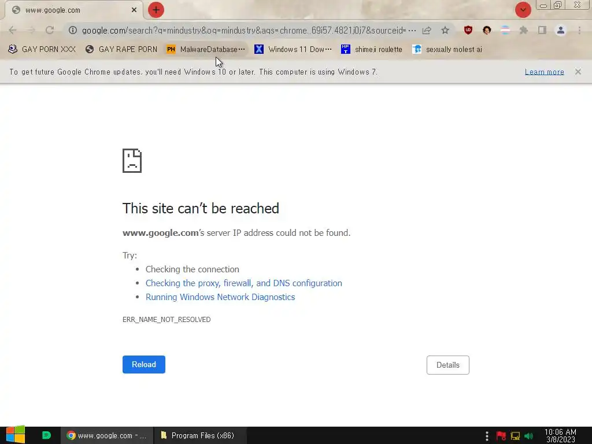Open the network status tray icon
The height and width of the screenshot is (444, 592).
tap(515, 436)
